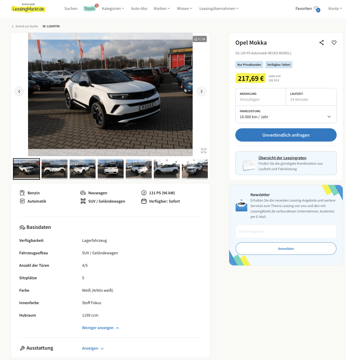Show previous photo with left arrow
Viewport: 346px width, 360px height.
click(19, 91)
